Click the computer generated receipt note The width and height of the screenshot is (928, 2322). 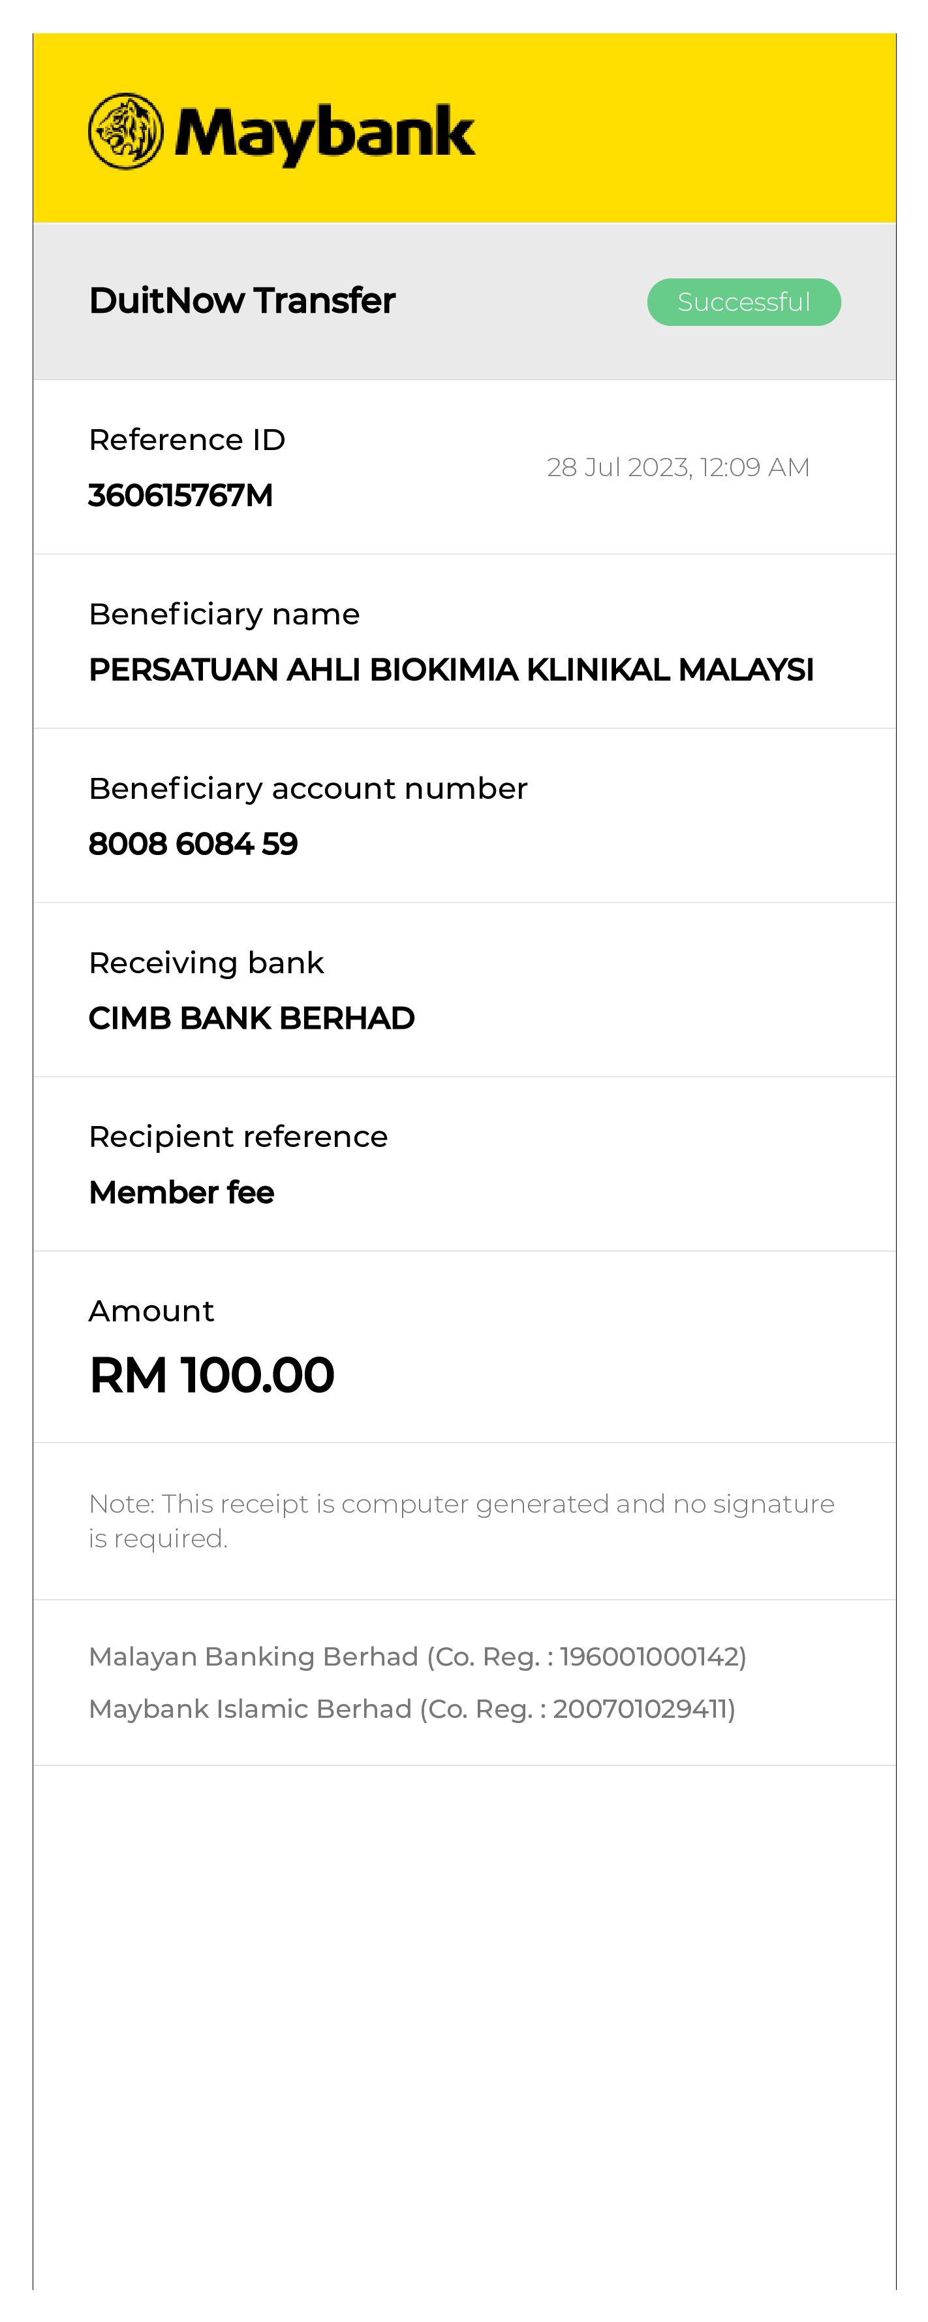pyautogui.click(x=460, y=1521)
